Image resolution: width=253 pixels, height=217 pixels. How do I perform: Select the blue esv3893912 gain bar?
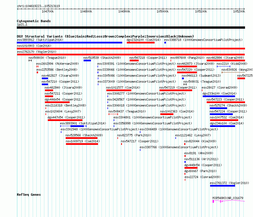tap(70, 43)
